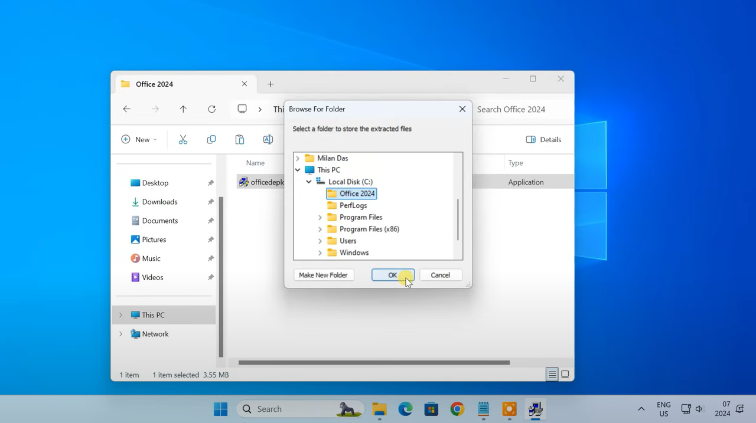This screenshot has width=756, height=423.
Task: Expand the Program Files folder node
Action: (x=320, y=217)
